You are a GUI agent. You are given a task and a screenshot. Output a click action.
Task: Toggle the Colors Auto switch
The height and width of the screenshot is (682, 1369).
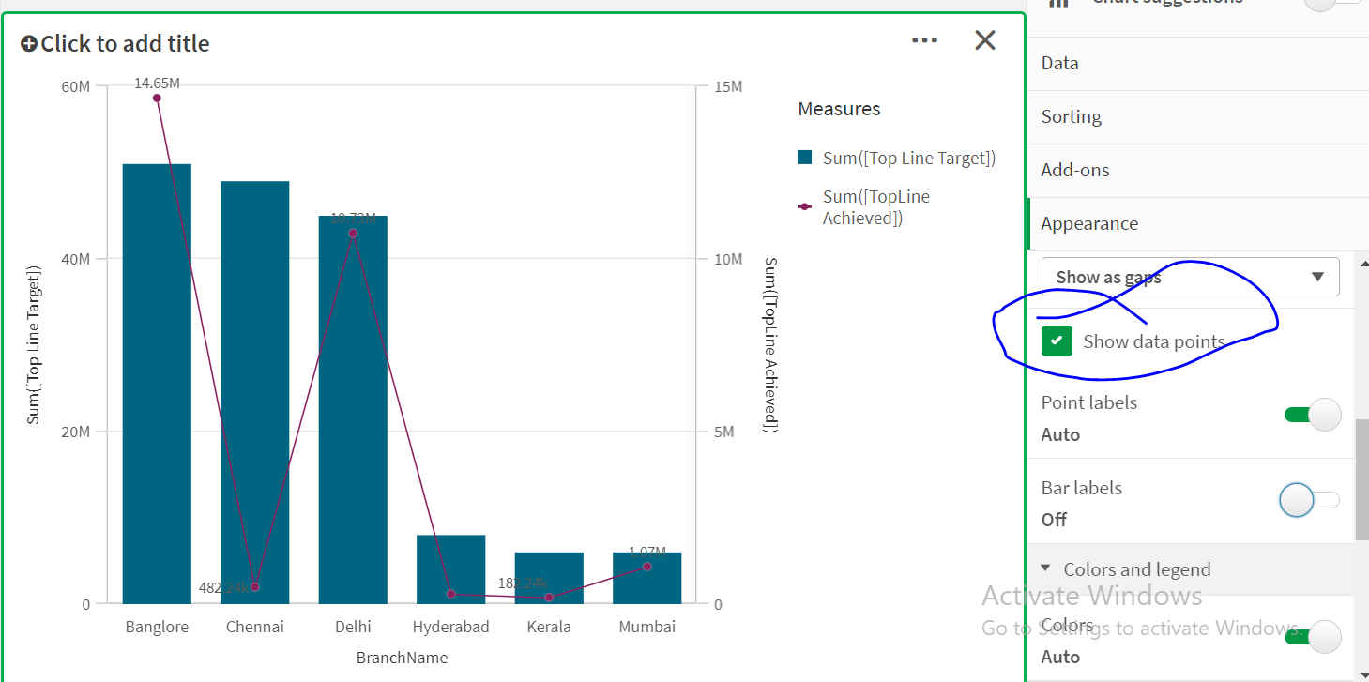(1313, 637)
